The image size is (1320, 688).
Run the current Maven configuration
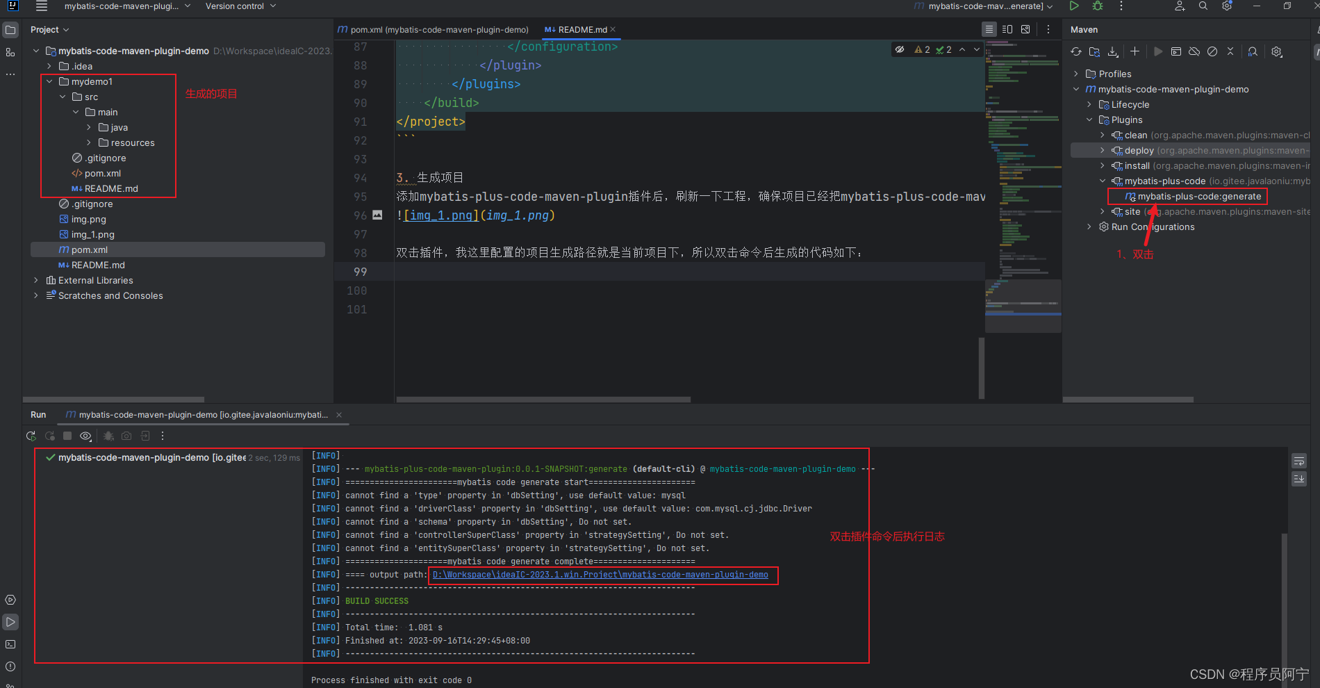[1074, 6]
